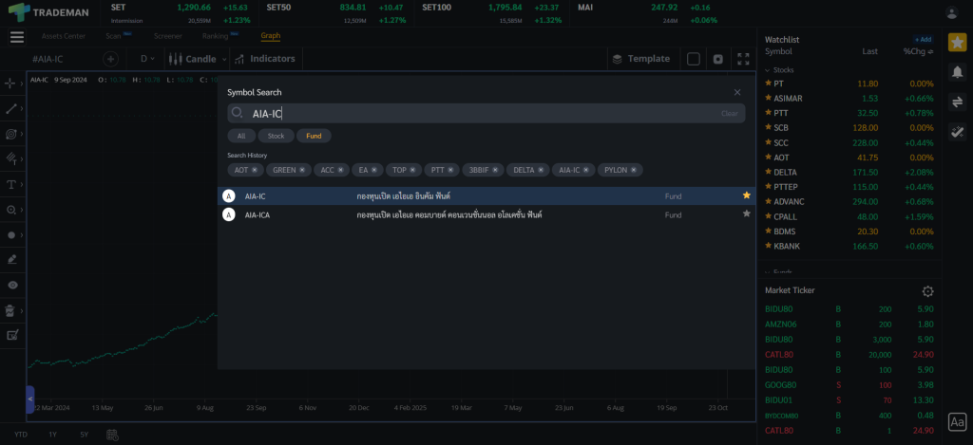Click the notifications bell icon
This screenshot has height=445, width=973.
coord(957,72)
